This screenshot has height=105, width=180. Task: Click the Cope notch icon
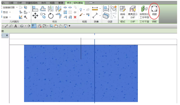point(21,8)
